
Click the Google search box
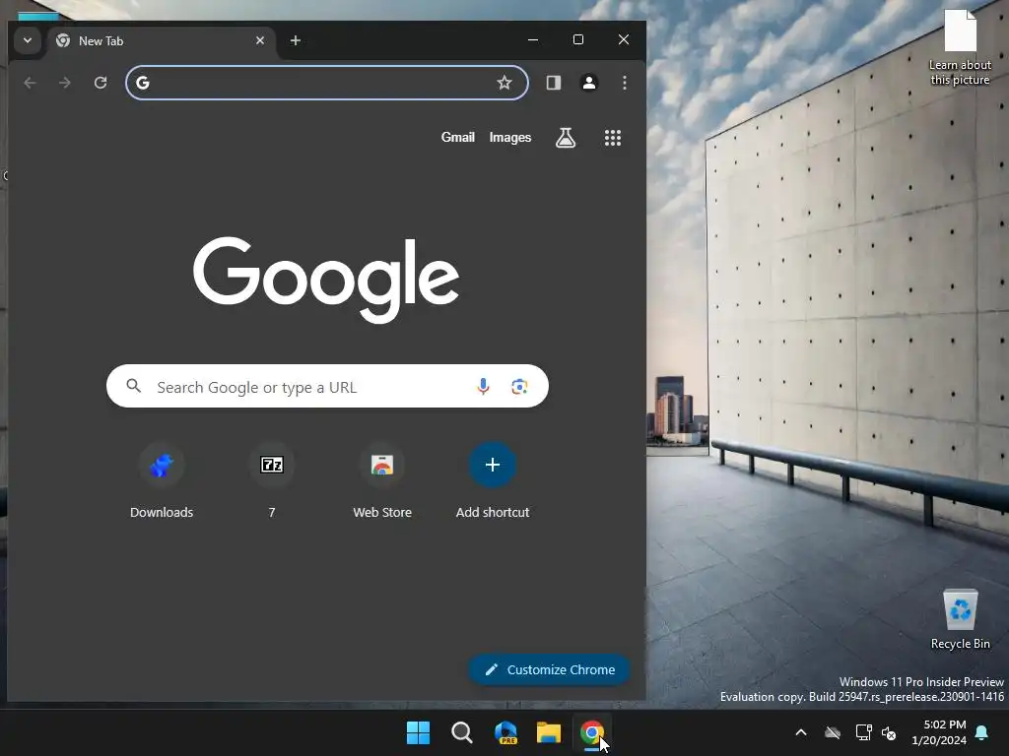coord(327,386)
